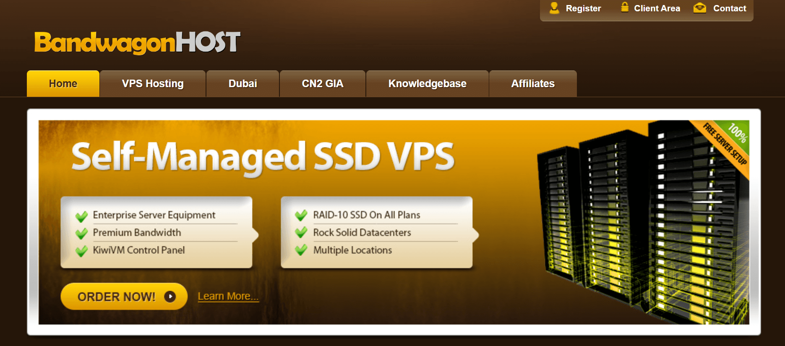The image size is (785, 346).
Task: Go to the Dubai tab
Action: pos(243,84)
